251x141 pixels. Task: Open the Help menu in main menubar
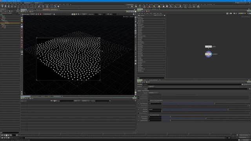point(21,3)
